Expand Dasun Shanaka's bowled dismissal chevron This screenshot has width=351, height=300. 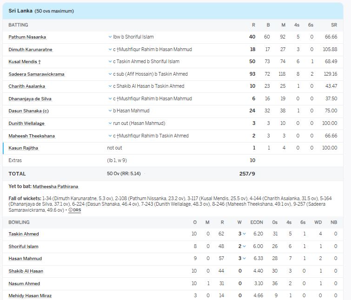pos(110,111)
